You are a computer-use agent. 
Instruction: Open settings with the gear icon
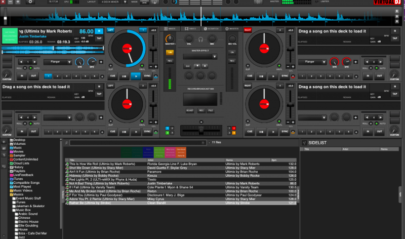[x=30, y=2]
